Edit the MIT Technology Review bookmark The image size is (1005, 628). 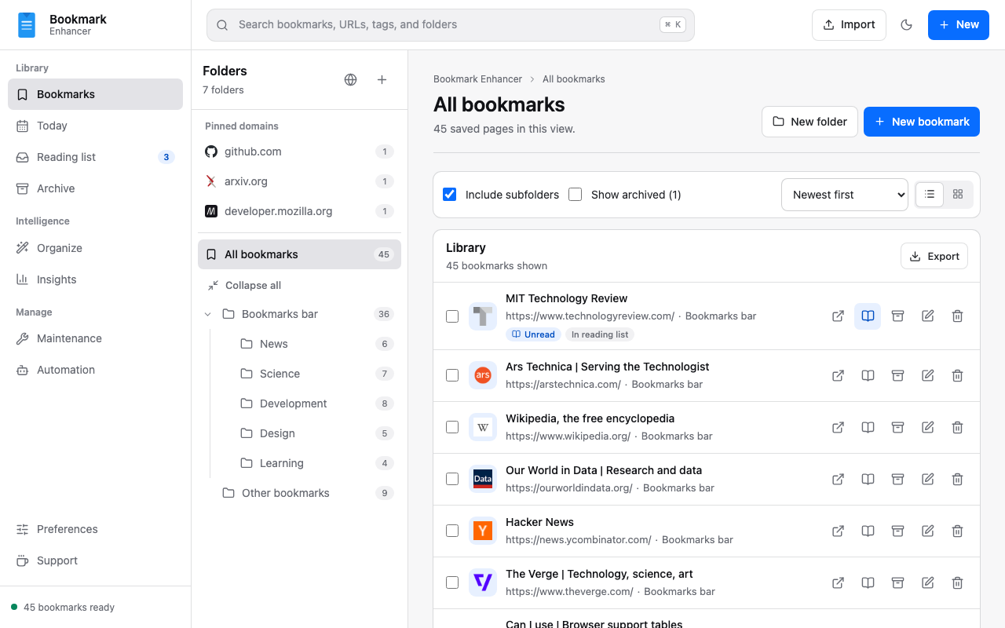pyautogui.click(x=927, y=316)
